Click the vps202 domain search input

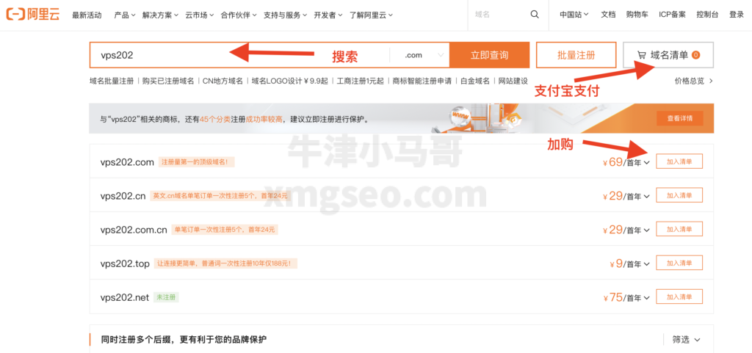[x=240, y=55]
